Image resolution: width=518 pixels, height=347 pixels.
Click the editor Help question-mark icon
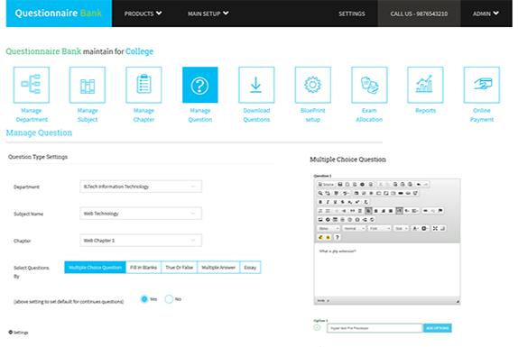pos(338,237)
